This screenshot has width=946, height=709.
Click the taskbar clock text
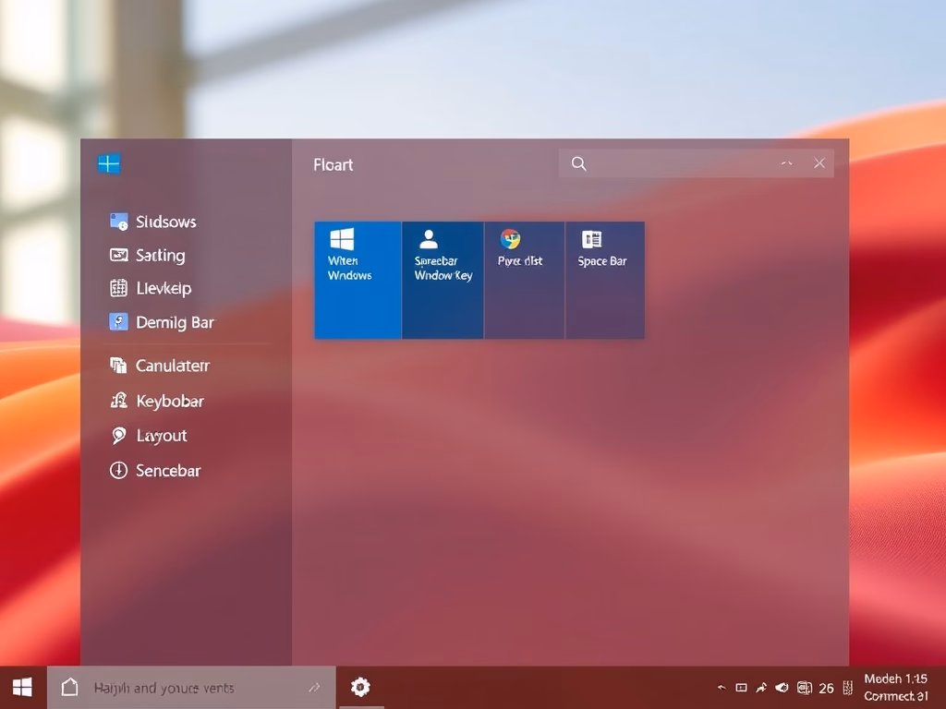click(896, 687)
